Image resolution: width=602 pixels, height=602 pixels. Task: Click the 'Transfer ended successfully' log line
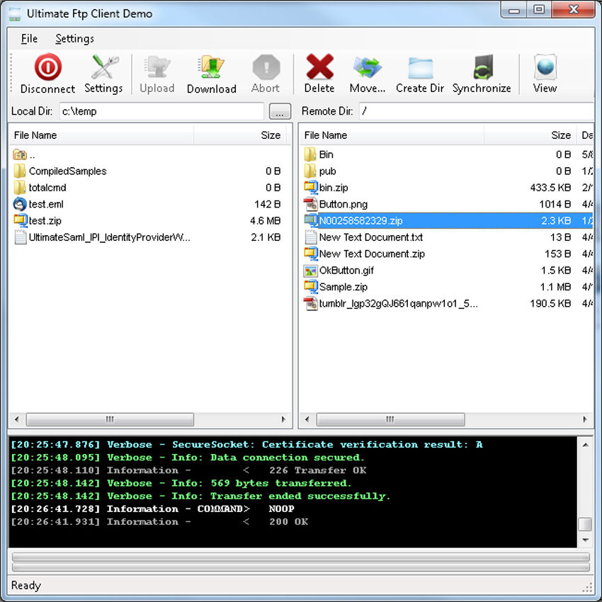[200, 496]
